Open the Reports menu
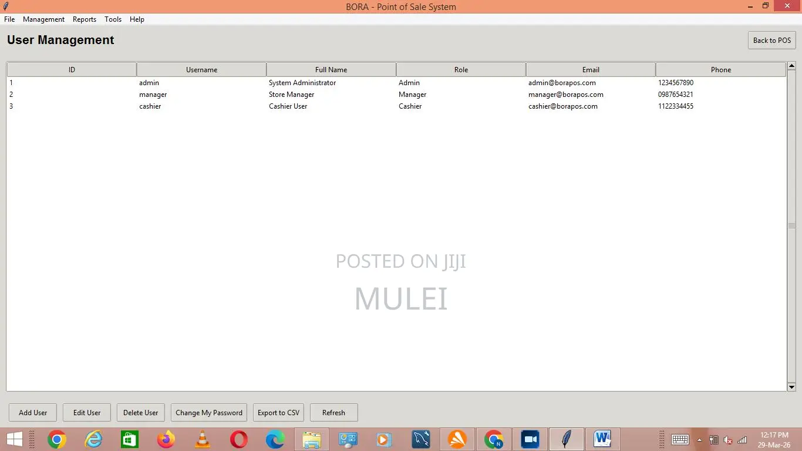 pyautogui.click(x=85, y=19)
